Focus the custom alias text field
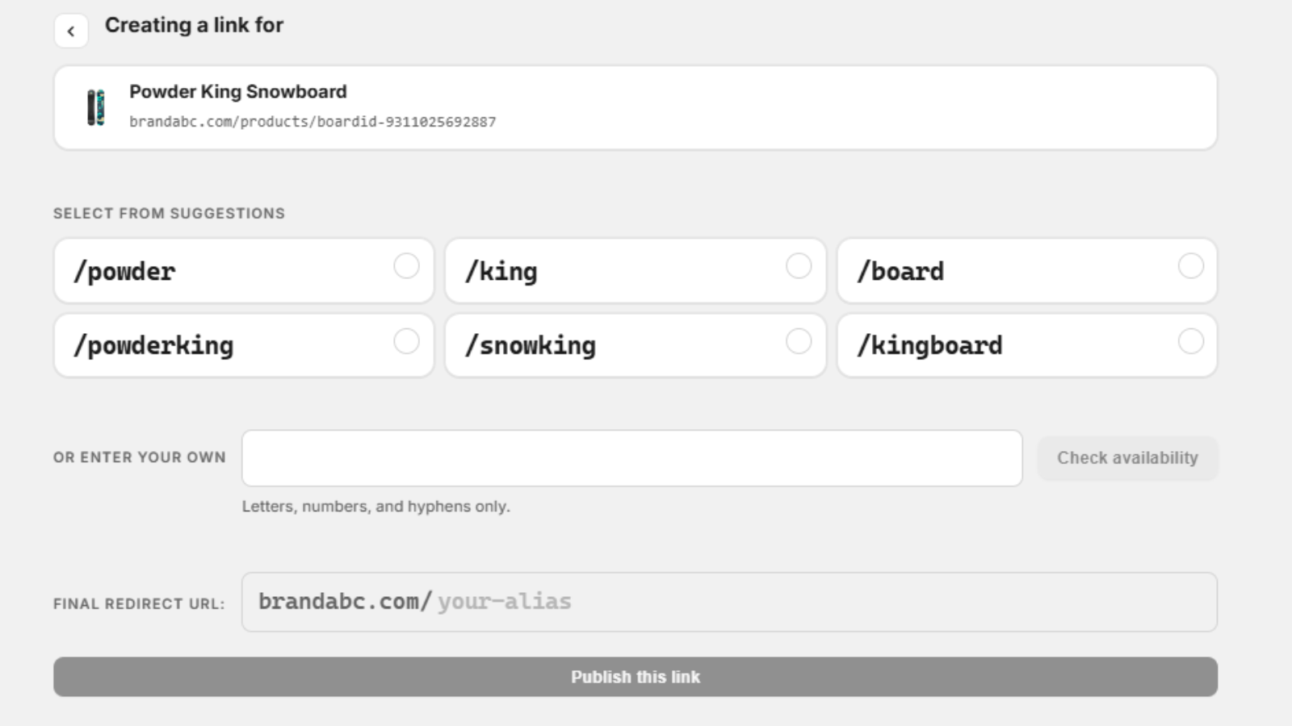 coord(632,458)
